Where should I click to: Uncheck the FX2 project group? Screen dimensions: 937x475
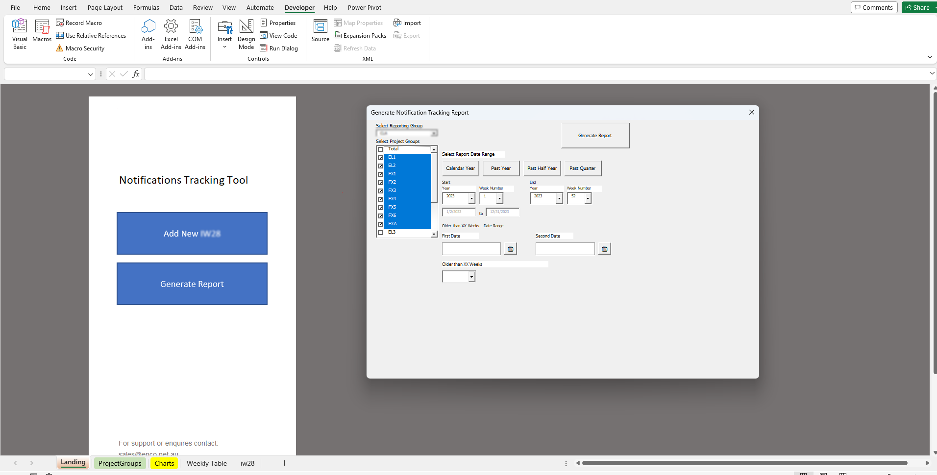[x=380, y=183]
